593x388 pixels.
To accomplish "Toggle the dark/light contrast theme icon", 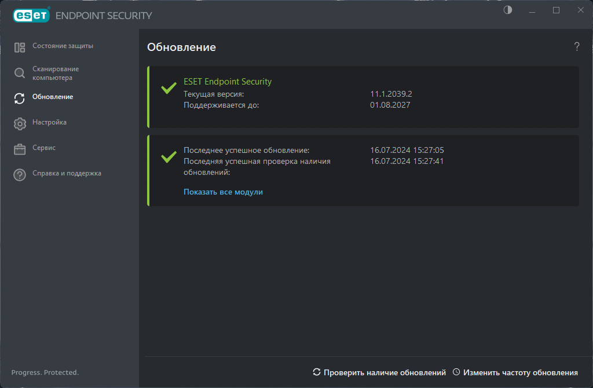I will [x=507, y=10].
